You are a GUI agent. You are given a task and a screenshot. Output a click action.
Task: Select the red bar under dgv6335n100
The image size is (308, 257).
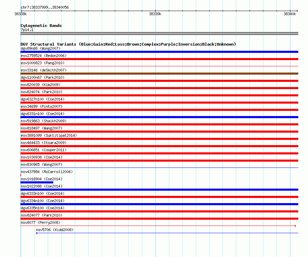click(x=159, y=211)
